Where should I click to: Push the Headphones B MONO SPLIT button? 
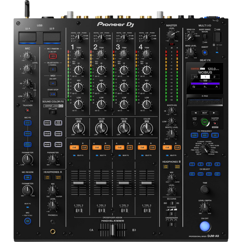click(177, 167)
